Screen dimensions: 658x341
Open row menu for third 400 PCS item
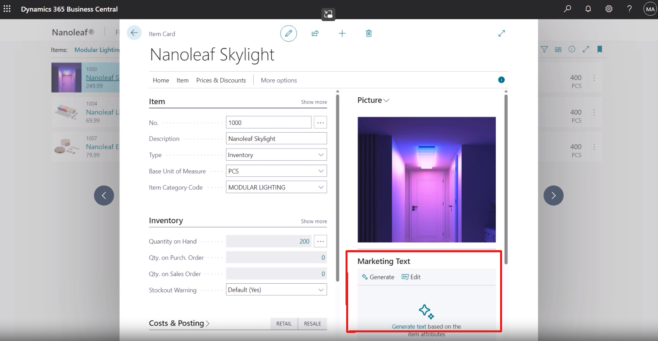(594, 147)
